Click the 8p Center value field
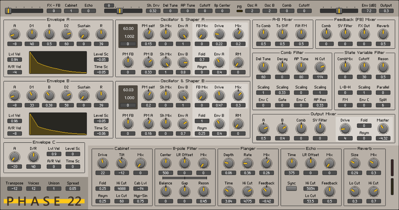 click(x=223, y=11)
